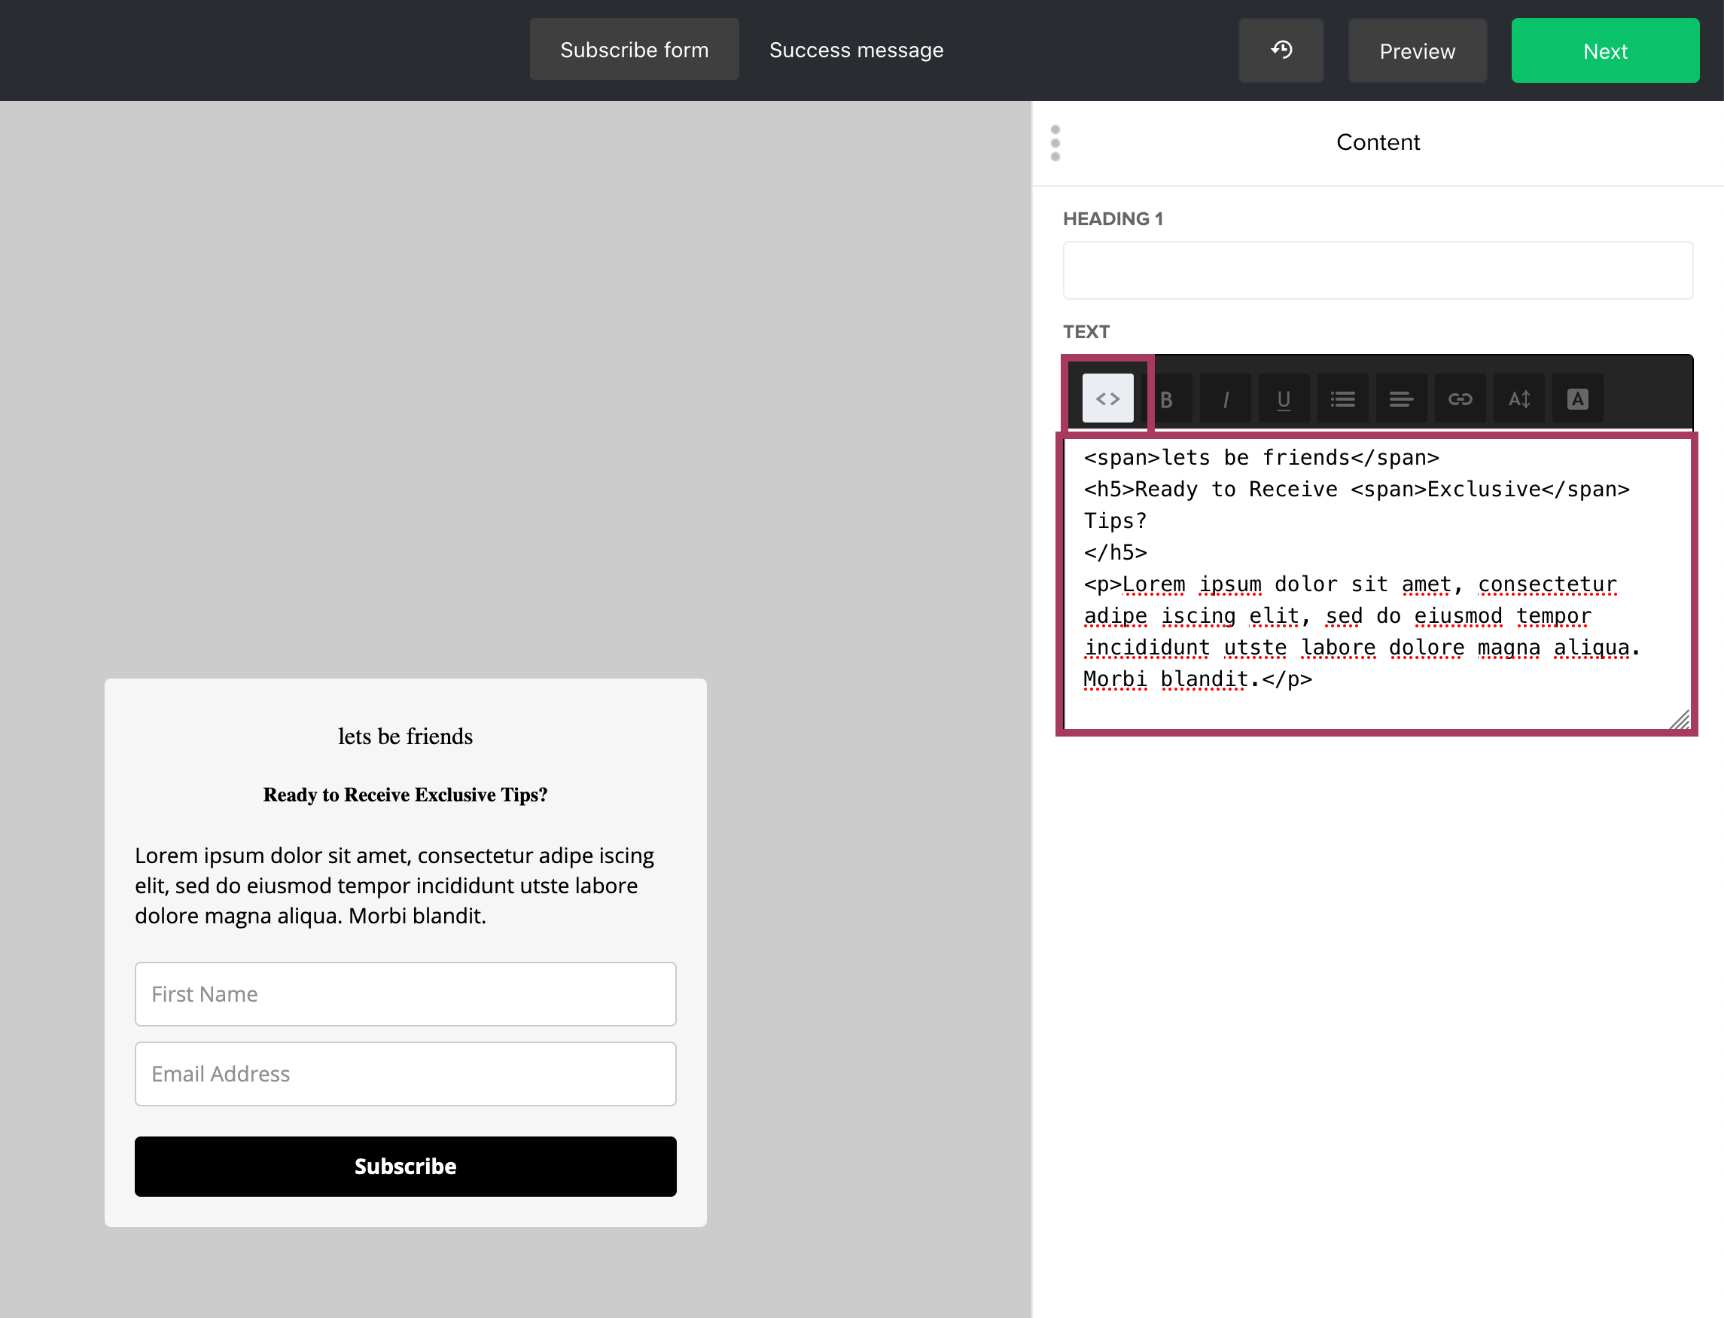Screen dimensions: 1724x1318
Task: Click the textarea resize handle
Action: (x=1679, y=719)
